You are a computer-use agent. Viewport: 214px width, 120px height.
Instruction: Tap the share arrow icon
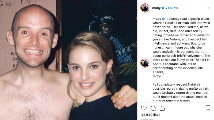tap(162, 108)
